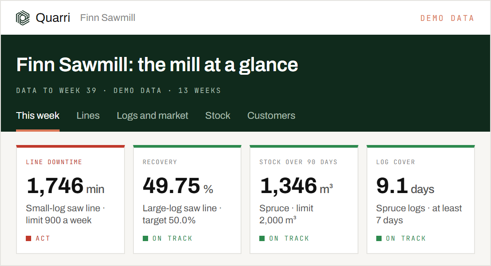
Task: Click the ACT status text
Action: pyautogui.click(x=43, y=238)
